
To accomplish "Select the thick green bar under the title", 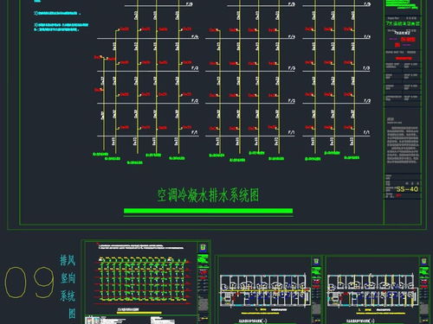I will coord(208,211).
